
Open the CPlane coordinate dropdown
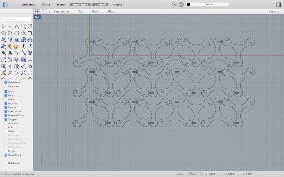[195, 174]
